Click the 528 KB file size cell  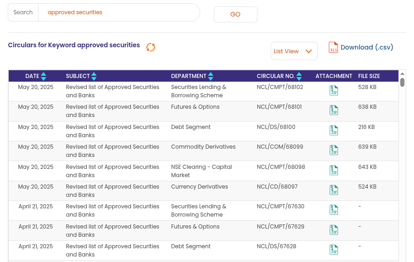[x=367, y=87]
